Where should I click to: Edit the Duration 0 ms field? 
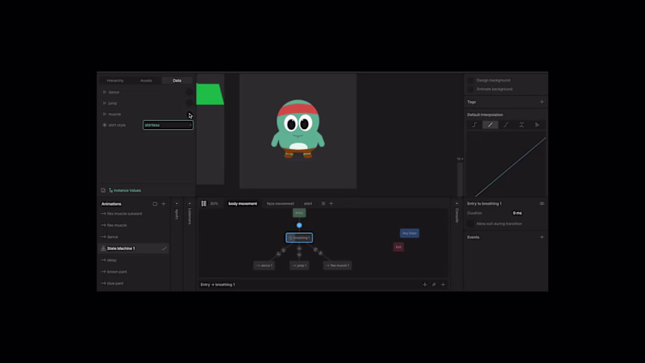click(517, 213)
